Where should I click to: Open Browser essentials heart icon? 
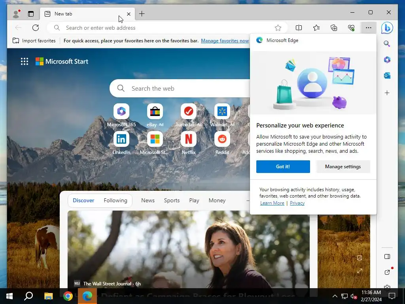(351, 28)
